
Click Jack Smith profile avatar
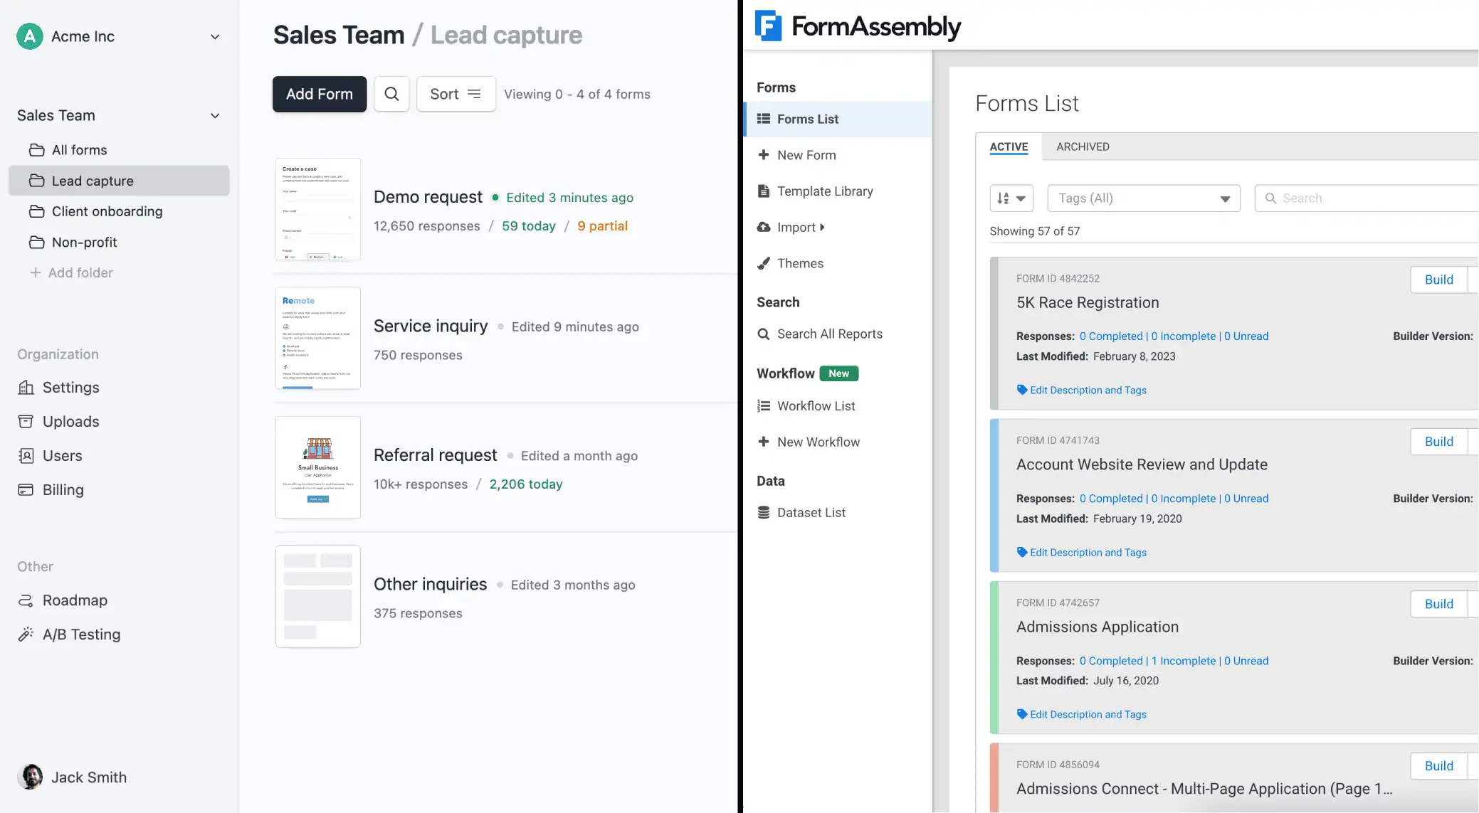[31, 777]
